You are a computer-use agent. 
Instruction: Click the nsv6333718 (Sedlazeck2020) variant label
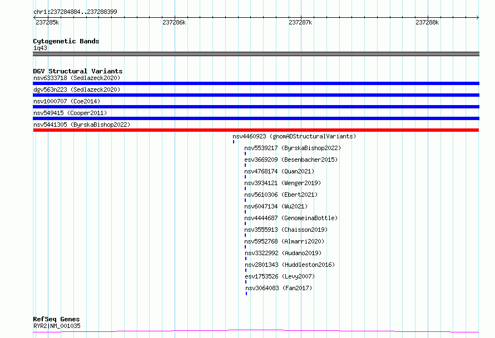tap(77, 78)
